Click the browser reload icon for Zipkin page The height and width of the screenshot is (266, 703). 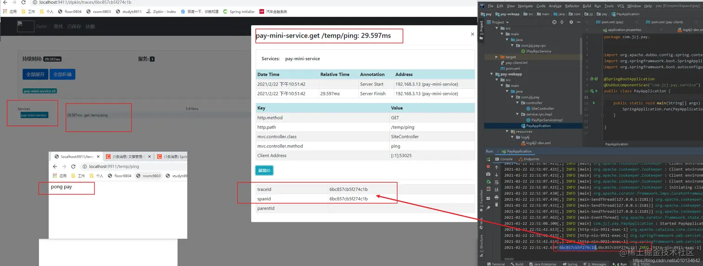23,2
